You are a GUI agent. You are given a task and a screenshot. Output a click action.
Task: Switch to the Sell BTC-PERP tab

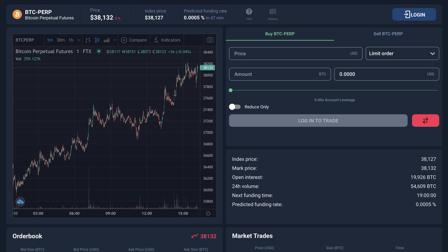point(388,34)
